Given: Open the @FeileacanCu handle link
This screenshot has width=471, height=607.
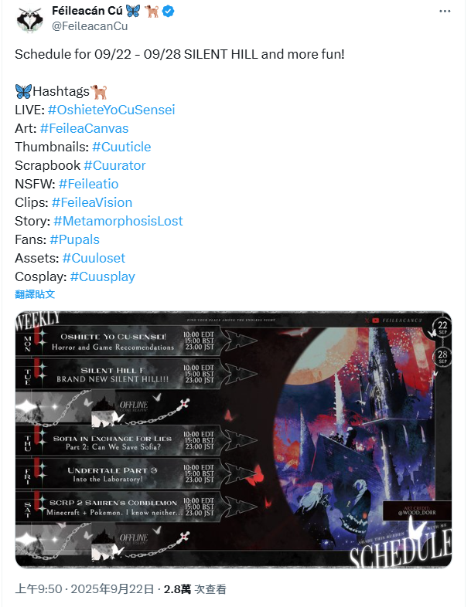Looking at the screenshot, I should point(90,26).
